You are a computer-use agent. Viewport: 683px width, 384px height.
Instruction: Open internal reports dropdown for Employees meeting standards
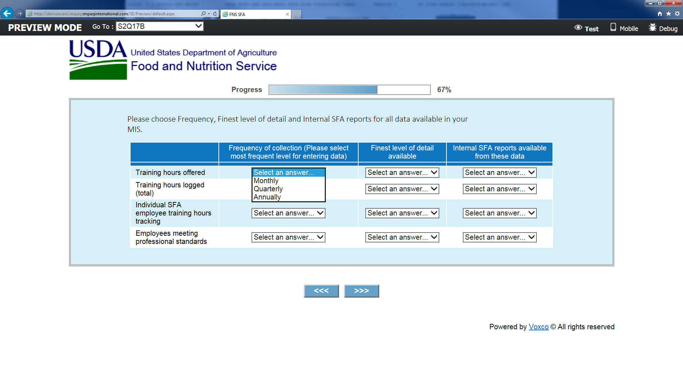(499, 237)
